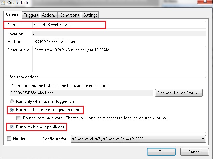The image size is (213, 159).
Task: Open the Actions tab
Action: [x=49, y=15]
